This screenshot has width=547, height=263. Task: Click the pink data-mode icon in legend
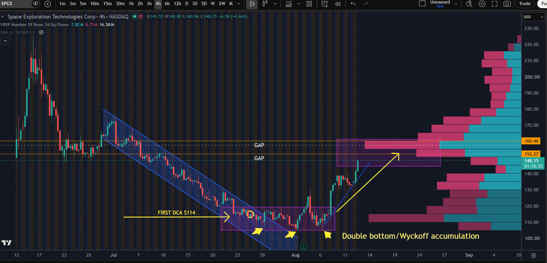[x=141, y=16]
